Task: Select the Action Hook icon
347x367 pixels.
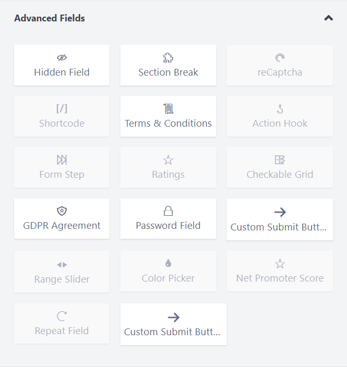Action: pyautogui.click(x=280, y=109)
